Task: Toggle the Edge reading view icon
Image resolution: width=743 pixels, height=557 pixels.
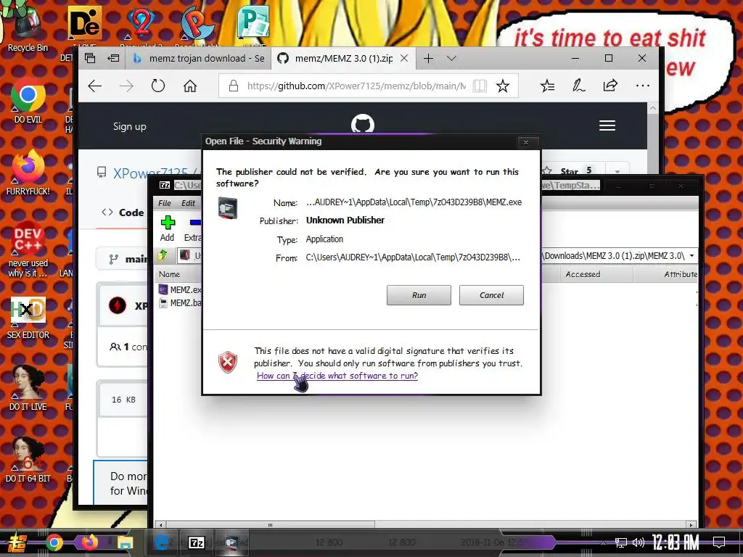Action: coord(480,86)
